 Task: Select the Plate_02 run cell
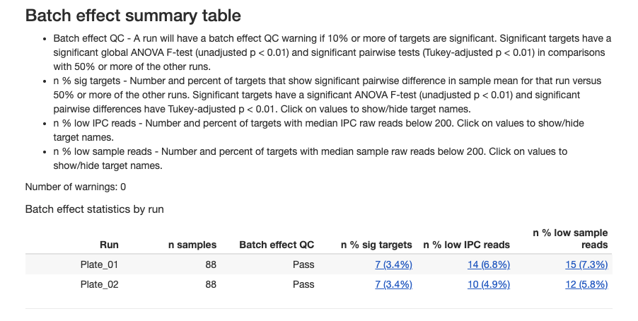[x=100, y=284]
